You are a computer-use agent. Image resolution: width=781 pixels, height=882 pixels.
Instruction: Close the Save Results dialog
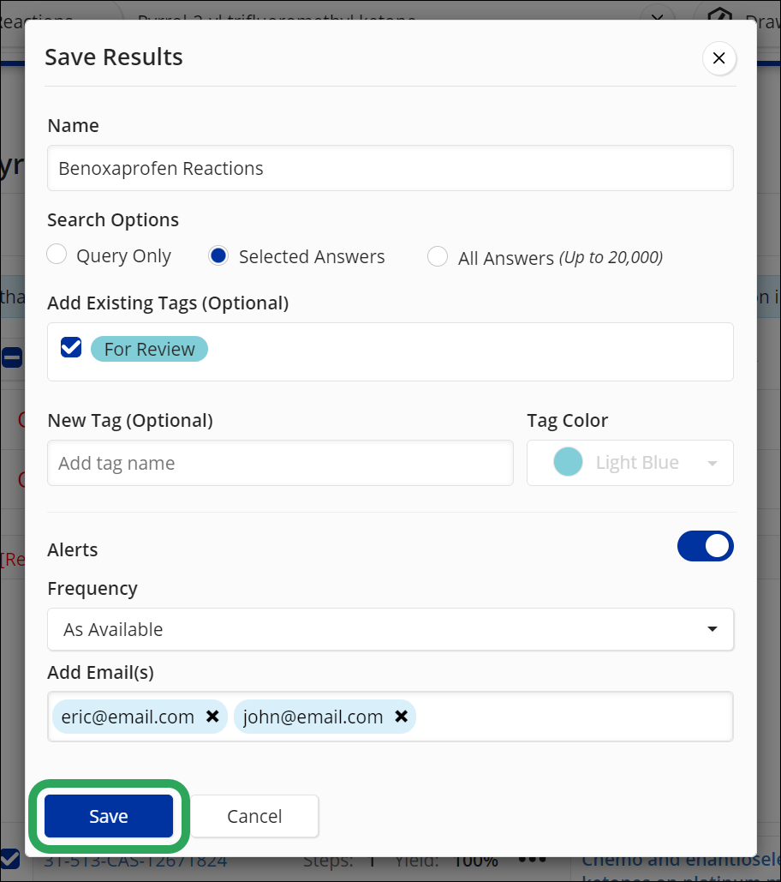(718, 58)
